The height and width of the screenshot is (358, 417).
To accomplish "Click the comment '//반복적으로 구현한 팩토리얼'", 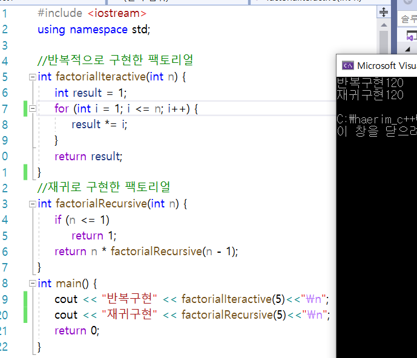I will (115, 60).
